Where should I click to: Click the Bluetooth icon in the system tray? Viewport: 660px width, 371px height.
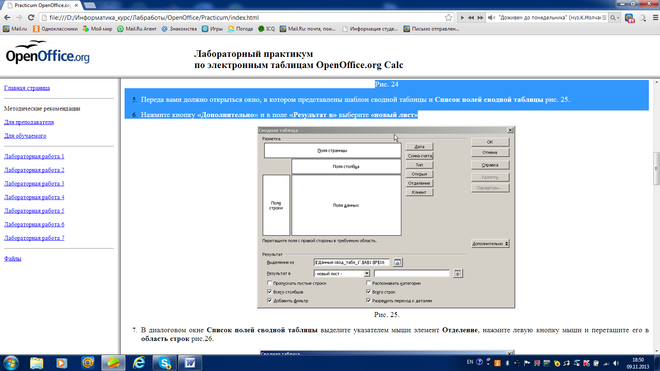coord(507,363)
